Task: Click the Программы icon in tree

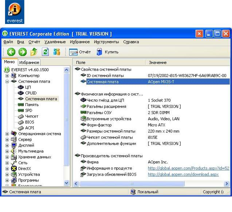Action: (13, 180)
